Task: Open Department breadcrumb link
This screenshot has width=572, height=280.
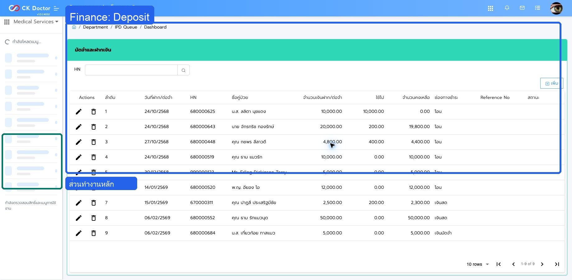Action: point(95,27)
